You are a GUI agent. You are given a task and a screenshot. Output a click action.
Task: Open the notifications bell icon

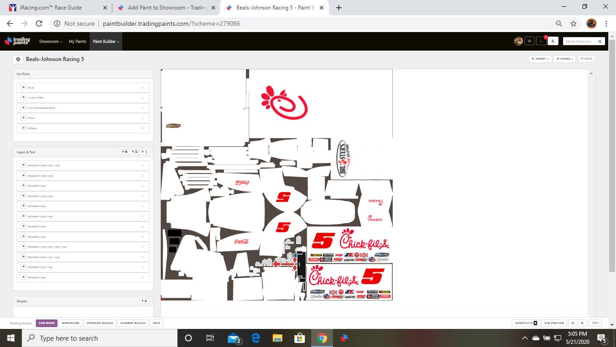coord(541,41)
